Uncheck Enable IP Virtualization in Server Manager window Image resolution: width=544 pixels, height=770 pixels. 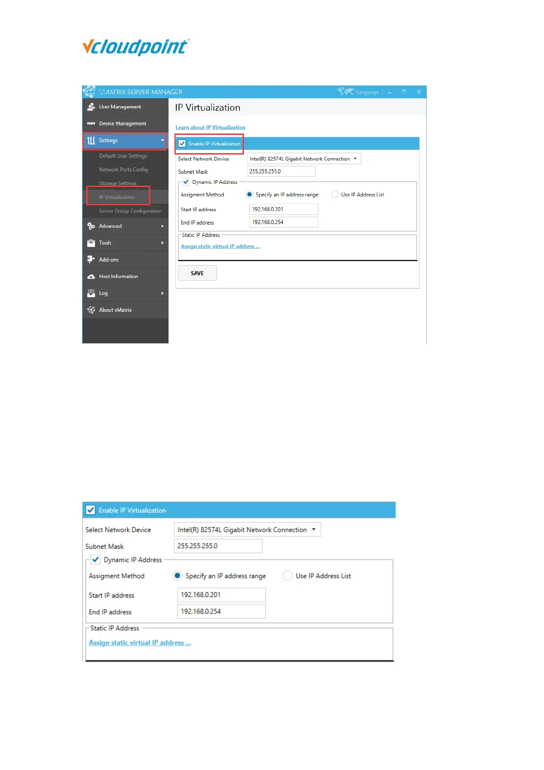[x=182, y=144]
